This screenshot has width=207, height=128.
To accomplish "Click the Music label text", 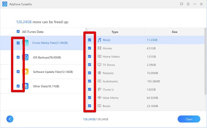I will (x=107, y=40).
